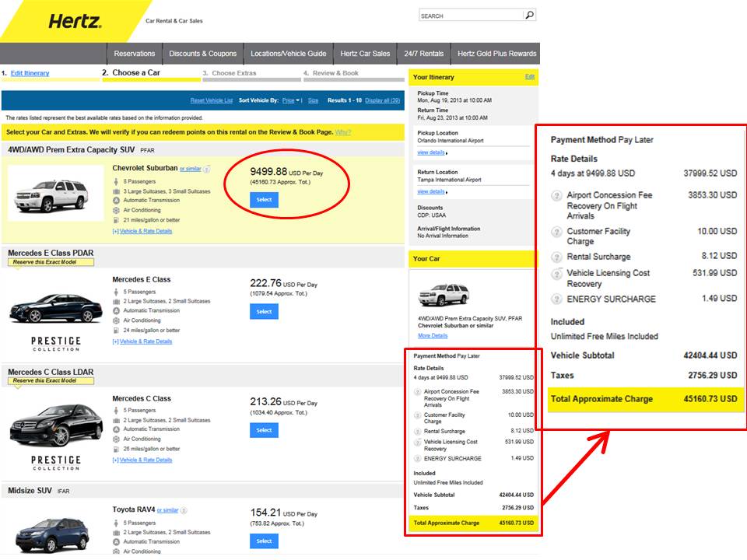Image resolution: width=747 pixels, height=560 pixels.
Task: Open the 24/7 Rentals menu item
Action: pos(424,54)
